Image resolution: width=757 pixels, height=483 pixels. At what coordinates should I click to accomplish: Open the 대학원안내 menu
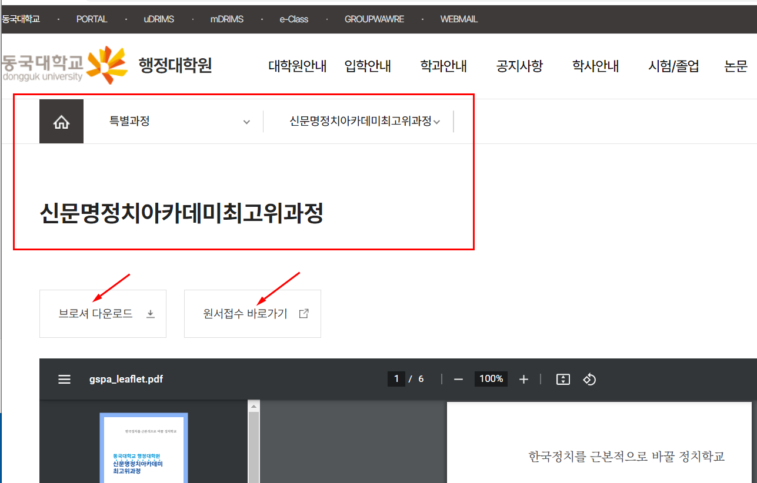click(298, 66)
